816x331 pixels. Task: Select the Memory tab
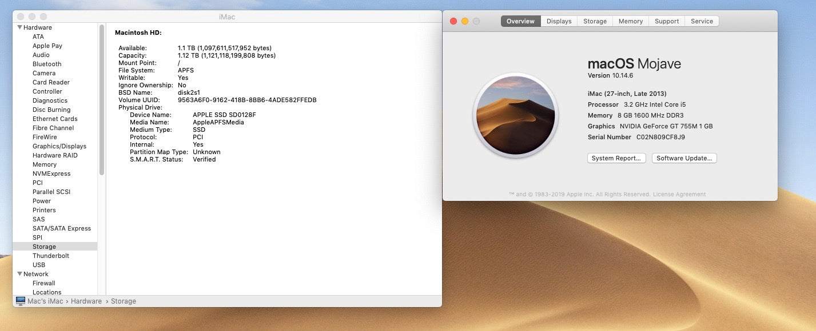tap(630, 21)
